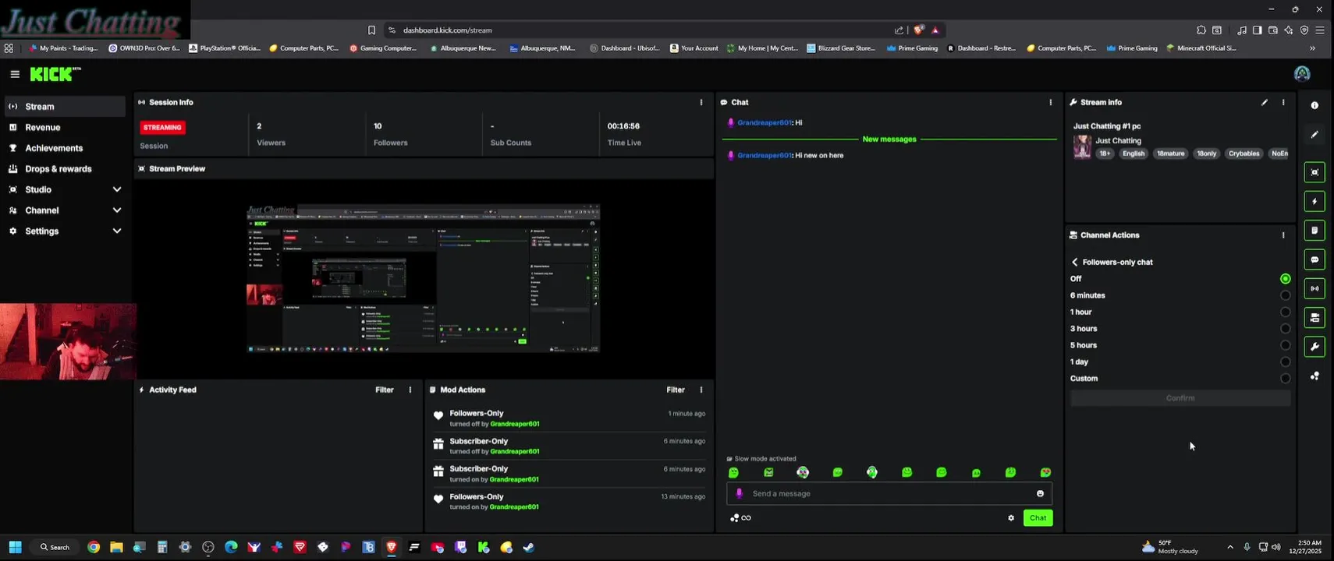Viewport: 1334px width, 561px height.
Task: Click the bubbles icon at right toolbar bottom
Action: pyautogui.click(x=1314, y=376)
